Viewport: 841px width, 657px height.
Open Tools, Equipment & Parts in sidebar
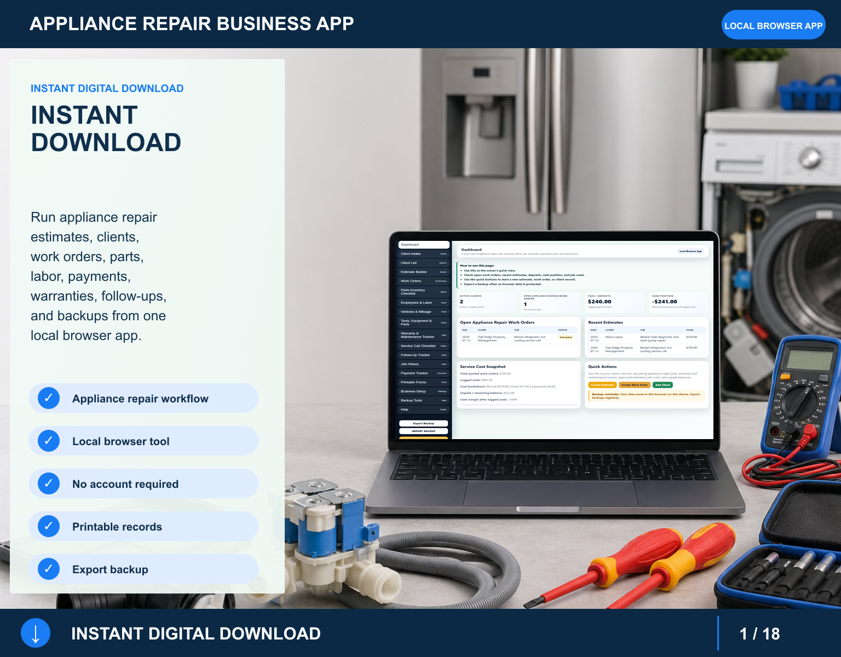pyautogui.click(x=424, y=322)
